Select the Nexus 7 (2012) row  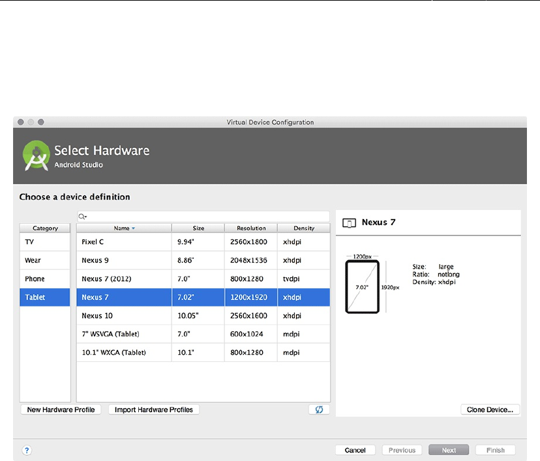click(203, 278)
